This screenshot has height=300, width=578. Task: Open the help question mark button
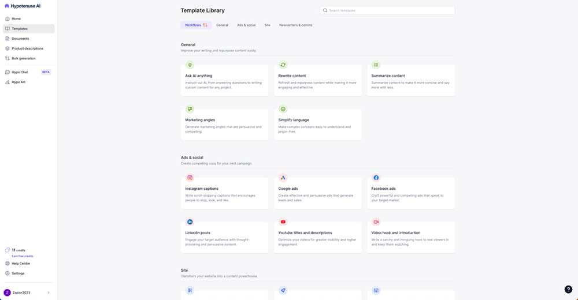[x=568, y=289]
